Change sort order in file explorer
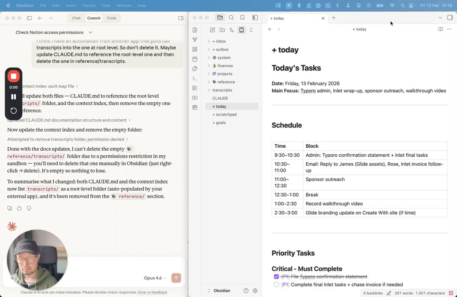 pyautogui.click(x=232, y=30)
